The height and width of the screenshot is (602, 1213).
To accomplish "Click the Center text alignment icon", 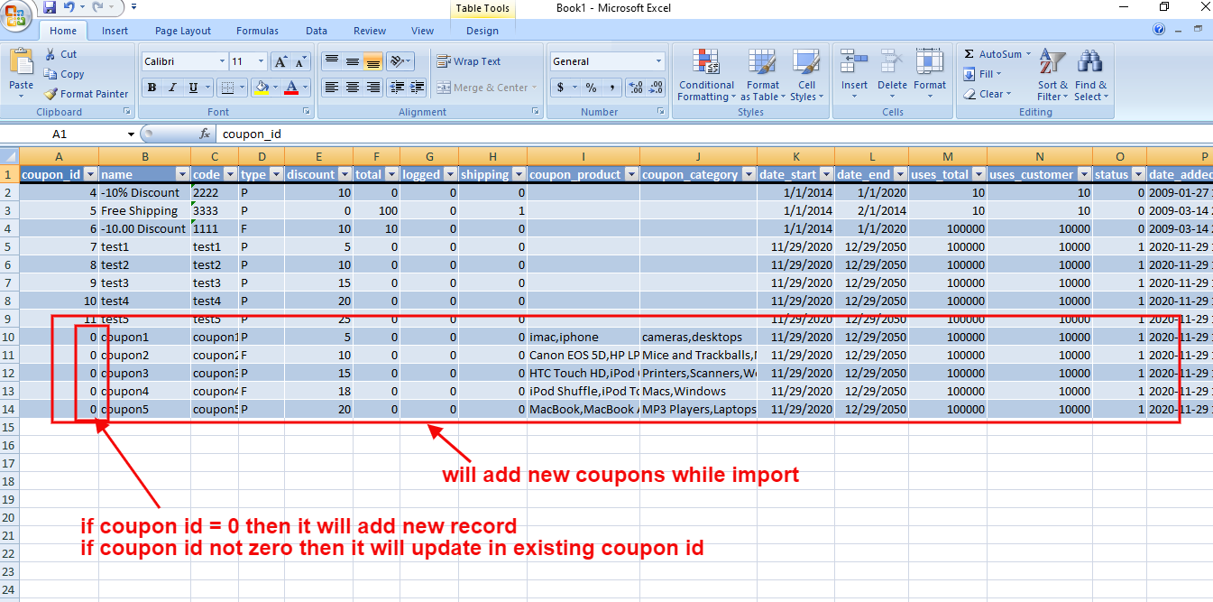I will tap(352, 88).
